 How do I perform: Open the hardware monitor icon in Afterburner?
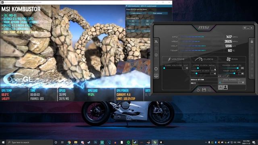click(156, 75)
